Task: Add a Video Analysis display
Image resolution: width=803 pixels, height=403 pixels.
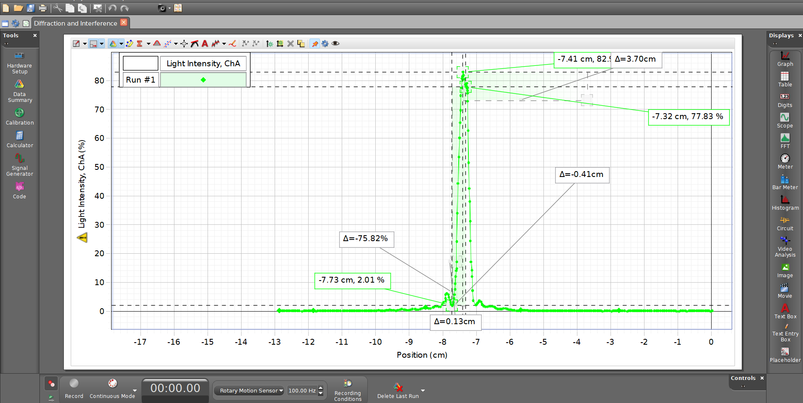Action: pos(785,247)
